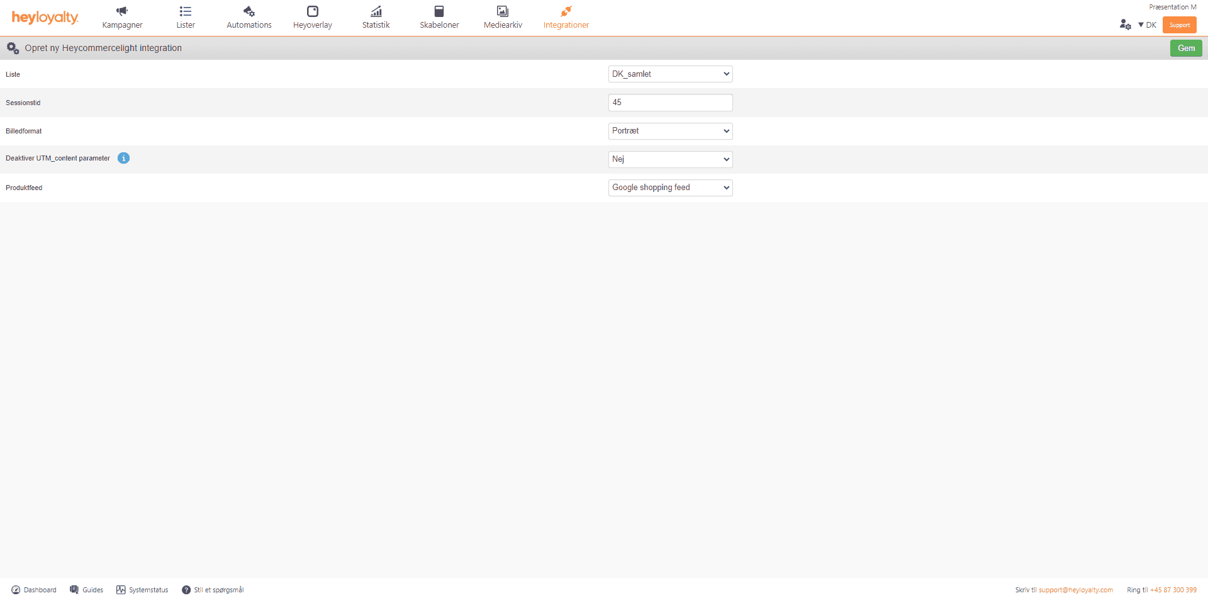The height and width of the screenshot is (601, 1208).
Task: Open the Produktfeed Google shopping feed dropdown
Action: (x=670, y=188)
